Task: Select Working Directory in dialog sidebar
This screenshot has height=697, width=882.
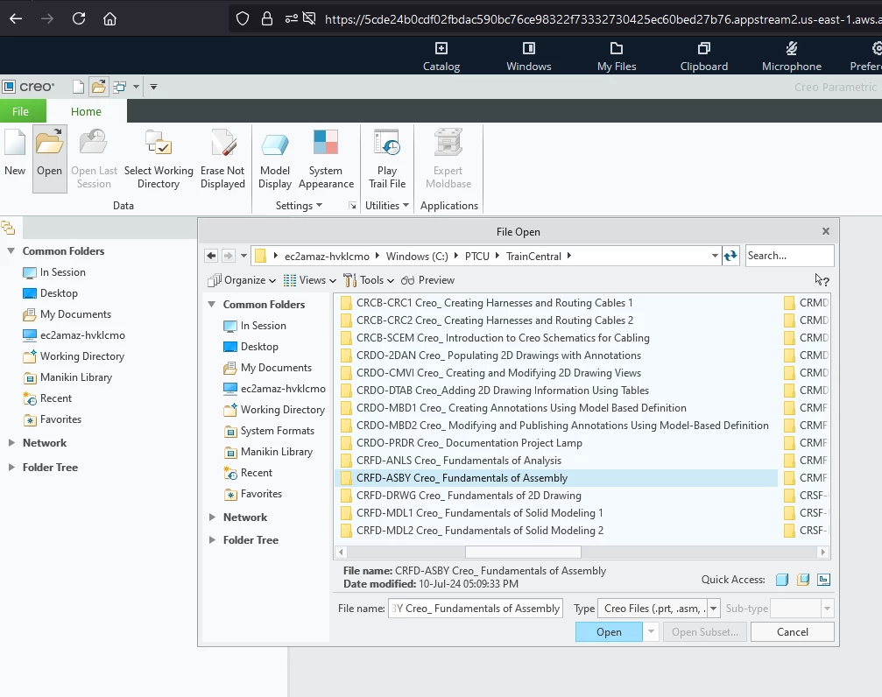Action: (x=275, y=410)
